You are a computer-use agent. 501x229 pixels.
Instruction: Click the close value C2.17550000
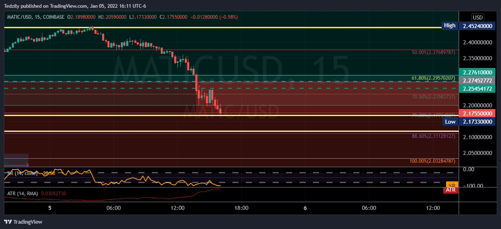(x=173, y=17)
